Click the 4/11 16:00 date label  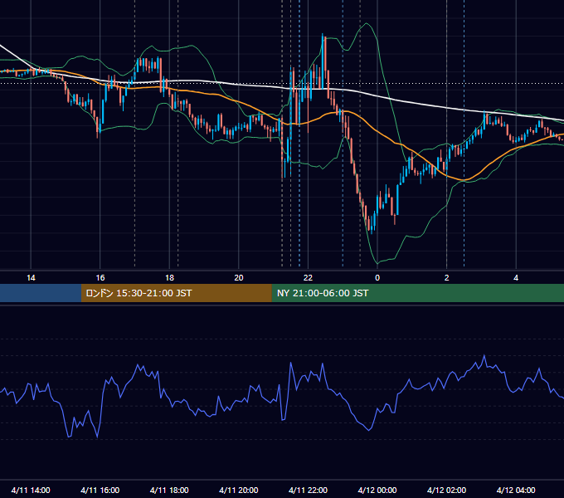point(100,490)
